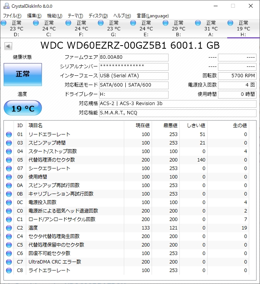Click the 生の値 column header
Image resolution: width=260 pixels, height=284 pixels.
click(x=228, y=125)
